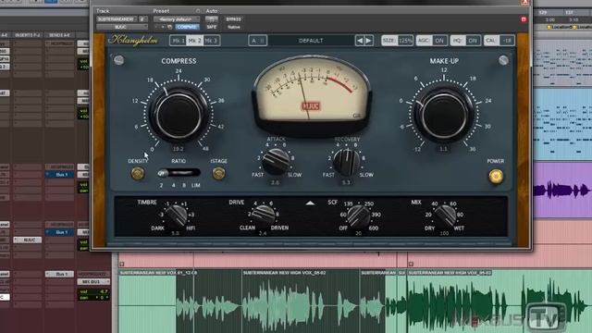Click the vol 4.7 field on bottom track
Screen dimensions: 592x333
pyautogui.click(x=93, y=291)
